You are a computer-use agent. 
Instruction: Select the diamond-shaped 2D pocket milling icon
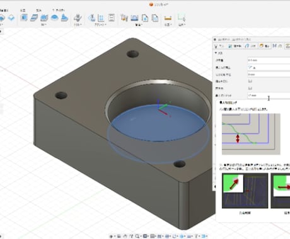coord(11,18)
